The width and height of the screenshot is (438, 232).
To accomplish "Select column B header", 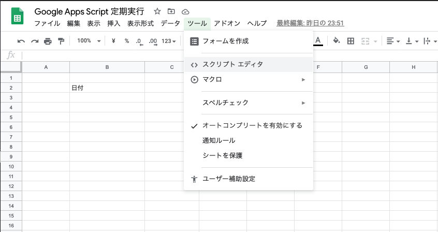I will (107, 67).
